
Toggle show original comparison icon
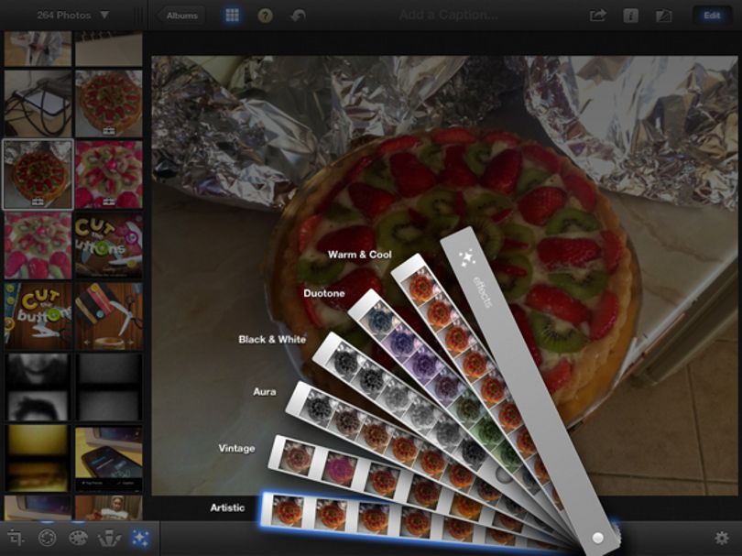(663, 16)
